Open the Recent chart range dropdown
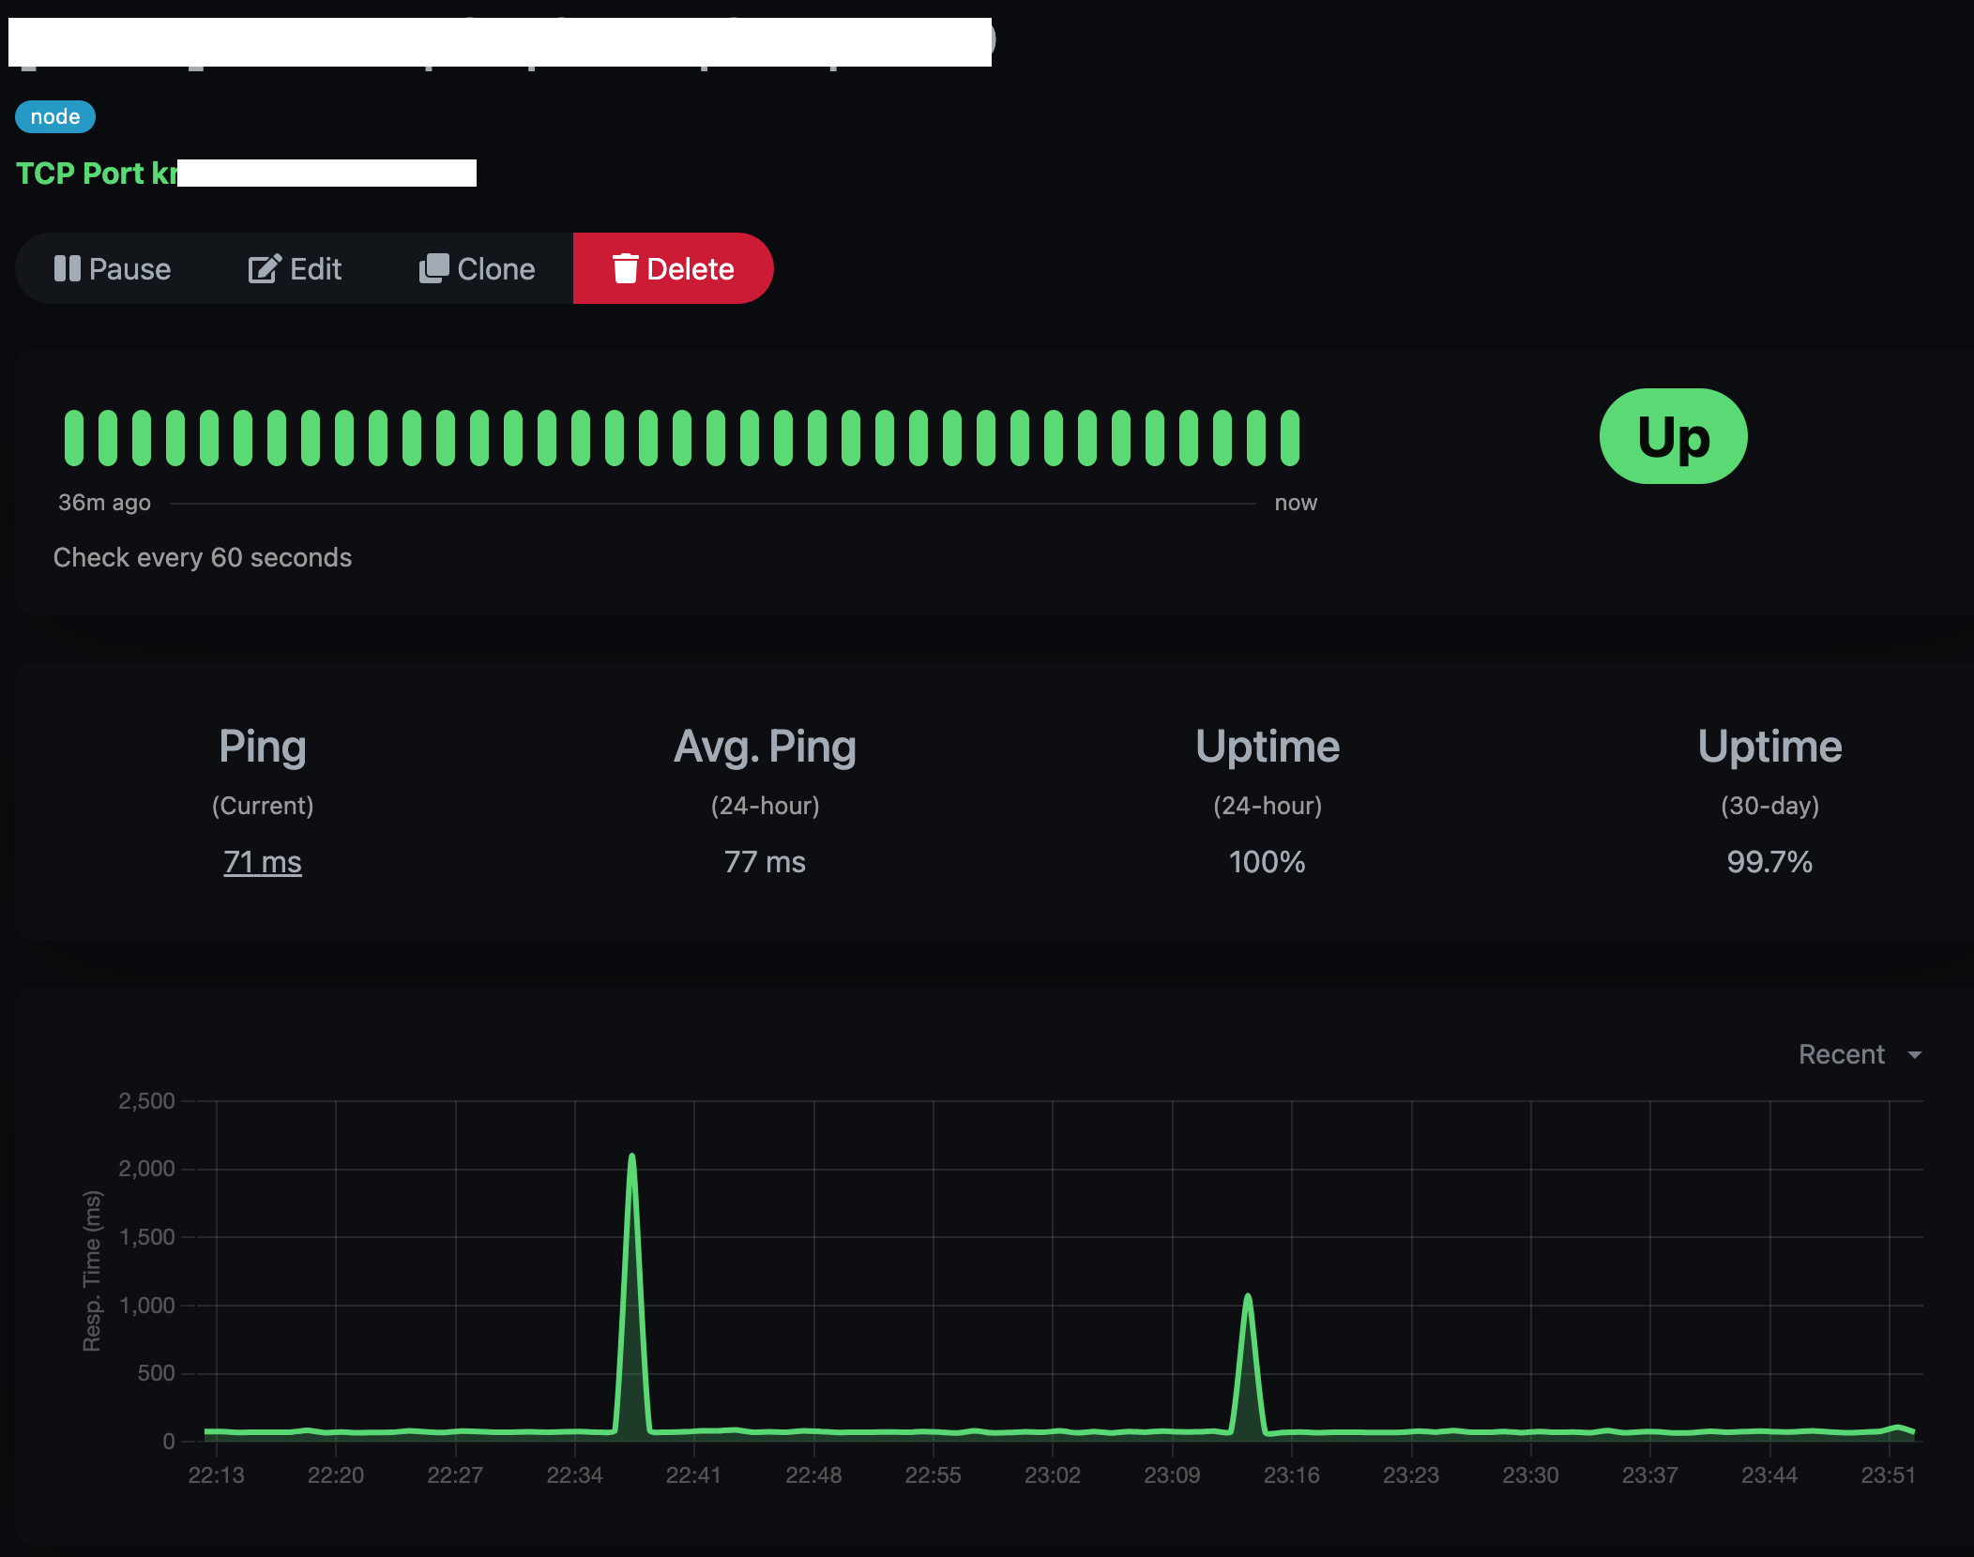 click(x=1841, y=1054)
